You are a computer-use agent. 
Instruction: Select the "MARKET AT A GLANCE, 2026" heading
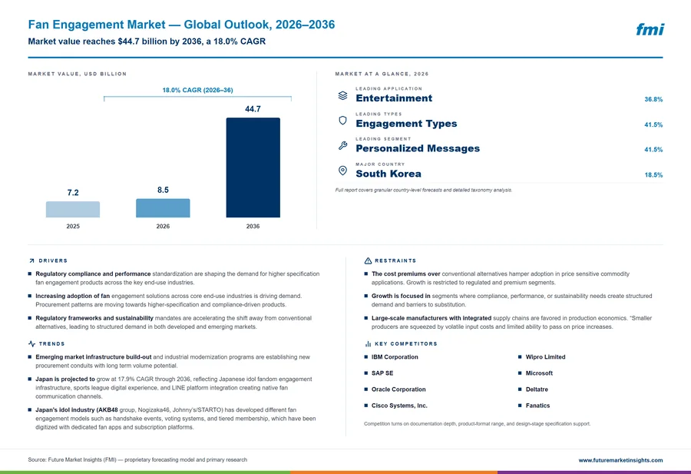coord(382,74)
